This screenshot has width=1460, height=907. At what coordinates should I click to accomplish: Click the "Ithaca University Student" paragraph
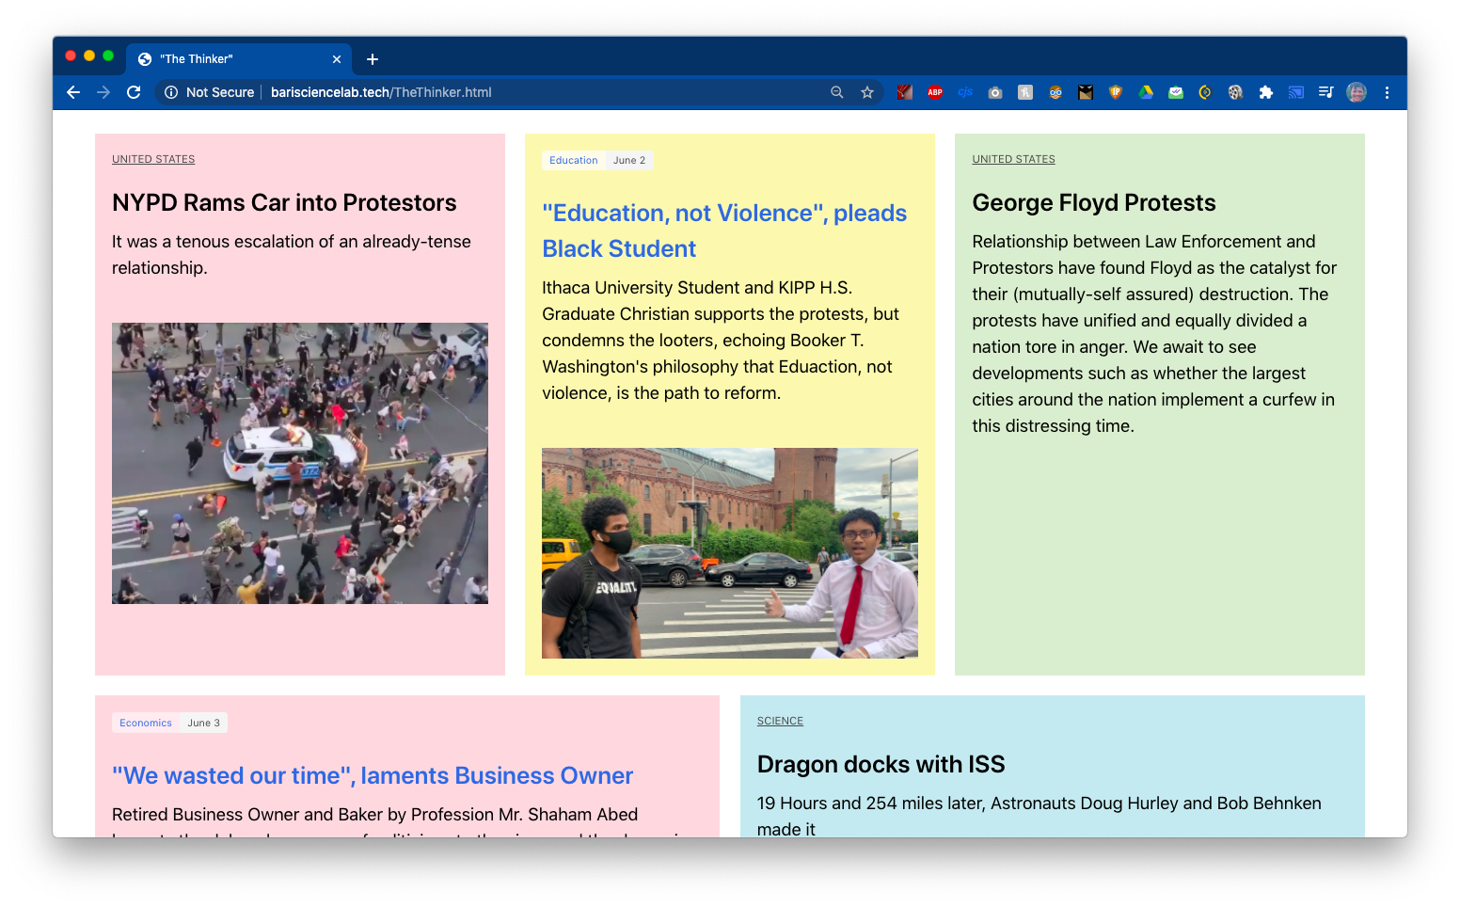721,340
